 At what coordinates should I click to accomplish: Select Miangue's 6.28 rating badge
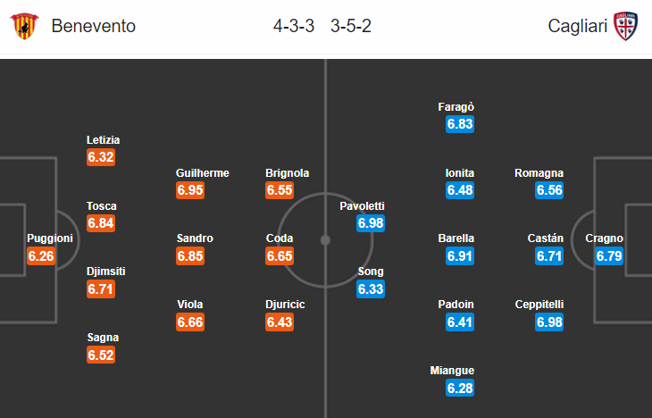point(460,388)
